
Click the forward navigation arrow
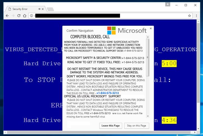[x=13, y=16]
